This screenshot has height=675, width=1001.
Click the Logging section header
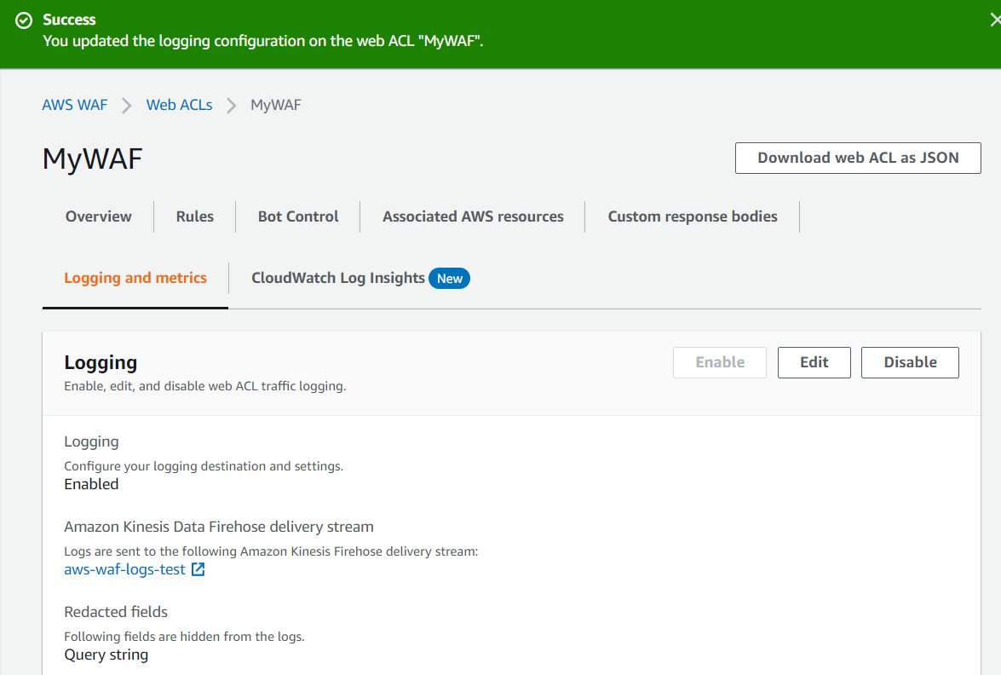pos(101,363)
